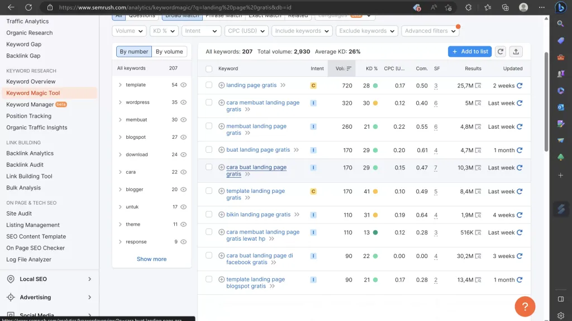Expand the Advertising section

tap(49, 298)
